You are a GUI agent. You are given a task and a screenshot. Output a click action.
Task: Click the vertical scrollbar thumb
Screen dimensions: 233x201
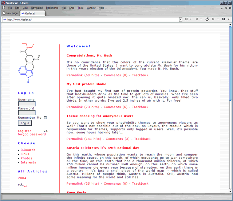click(230, 63)
